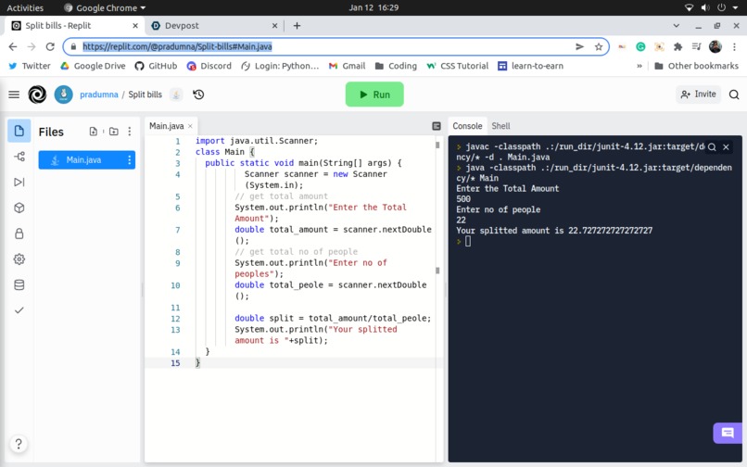This screenshot has width=747, height=467.
Task: Add a new folder in Files panel
Action: (113, 131)
